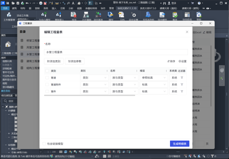Open the 参照标高 dropdown in 管道 row
229x159 pixels.
(x=154, y=78)
